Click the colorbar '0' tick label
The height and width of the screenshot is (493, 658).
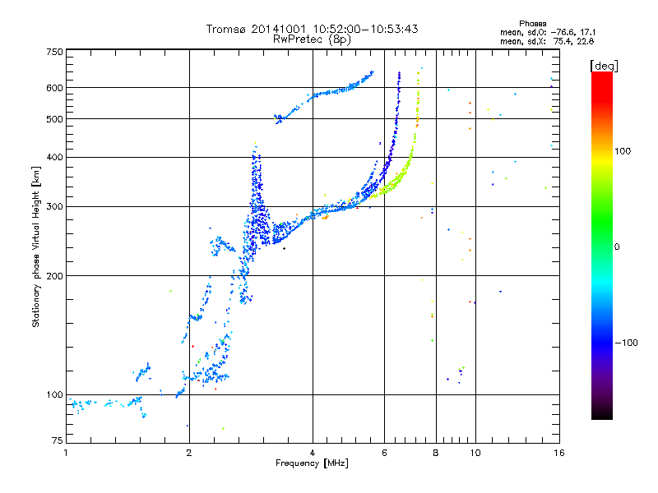[x=617, y=247]
